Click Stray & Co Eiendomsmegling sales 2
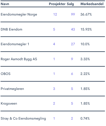The height and width of the screenshot is (126, 106). tap(72, 119)
